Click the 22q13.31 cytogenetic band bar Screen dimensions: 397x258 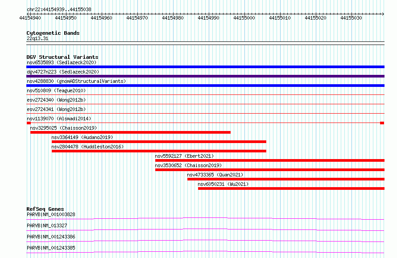pyautogui.click(x=205, y=43)
